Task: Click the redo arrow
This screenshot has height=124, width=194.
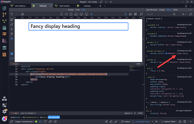Action: click(17, 14)
